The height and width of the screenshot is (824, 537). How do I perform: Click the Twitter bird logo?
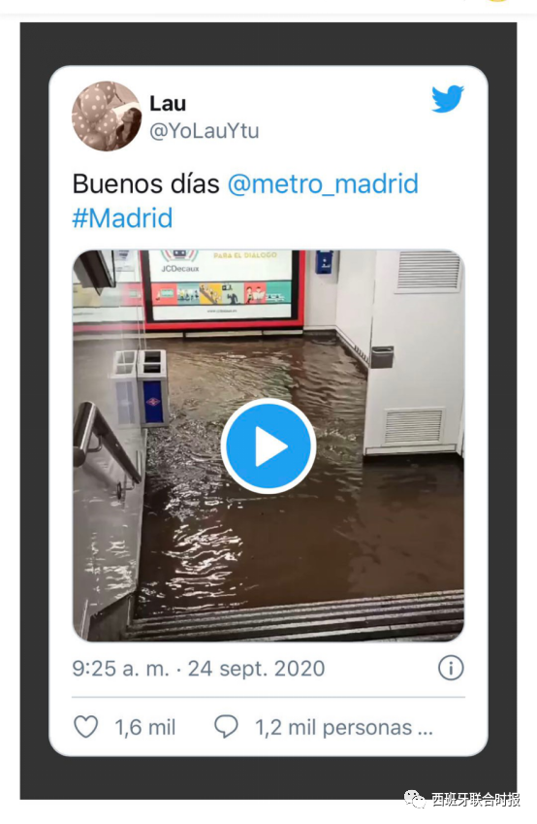pyautogui.click(x=447, y=98)
